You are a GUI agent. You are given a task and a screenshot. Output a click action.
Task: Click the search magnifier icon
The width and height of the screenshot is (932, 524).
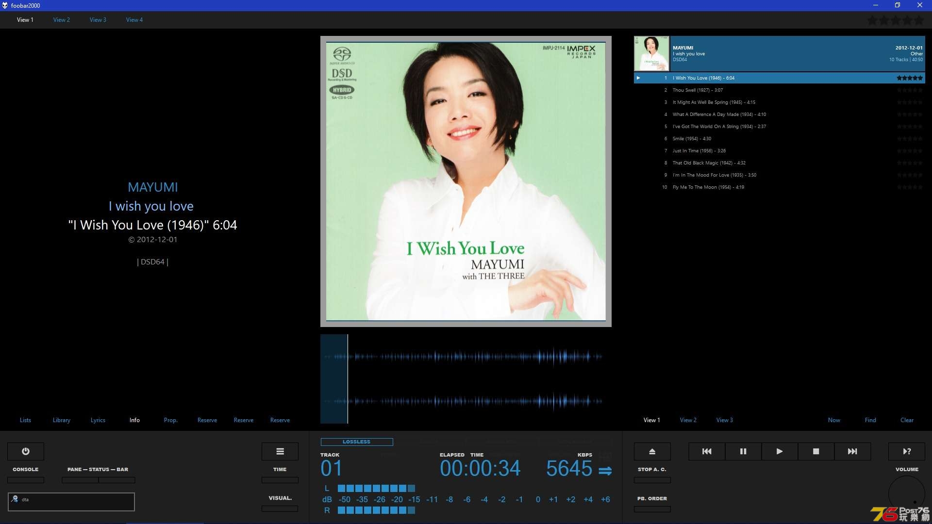(15, 499)
